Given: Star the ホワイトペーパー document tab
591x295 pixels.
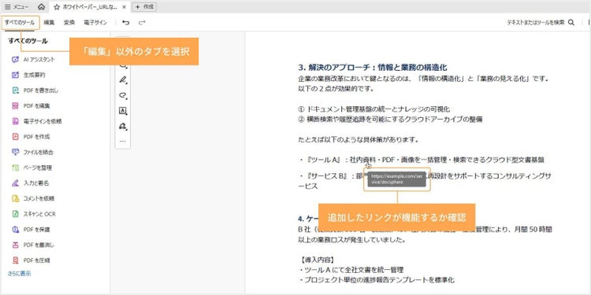Looking at the screenshot, I should coord(57,7).
